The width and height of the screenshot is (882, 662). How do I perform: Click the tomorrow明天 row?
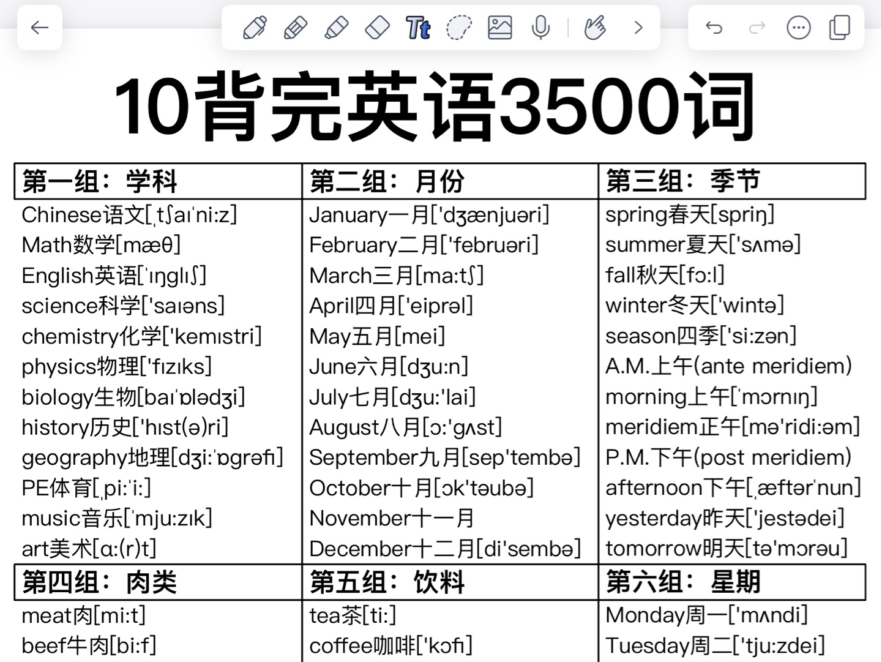tap(727, 548)
